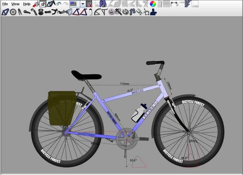Select the saddle icon in toolbar

(x=27, y=12)
